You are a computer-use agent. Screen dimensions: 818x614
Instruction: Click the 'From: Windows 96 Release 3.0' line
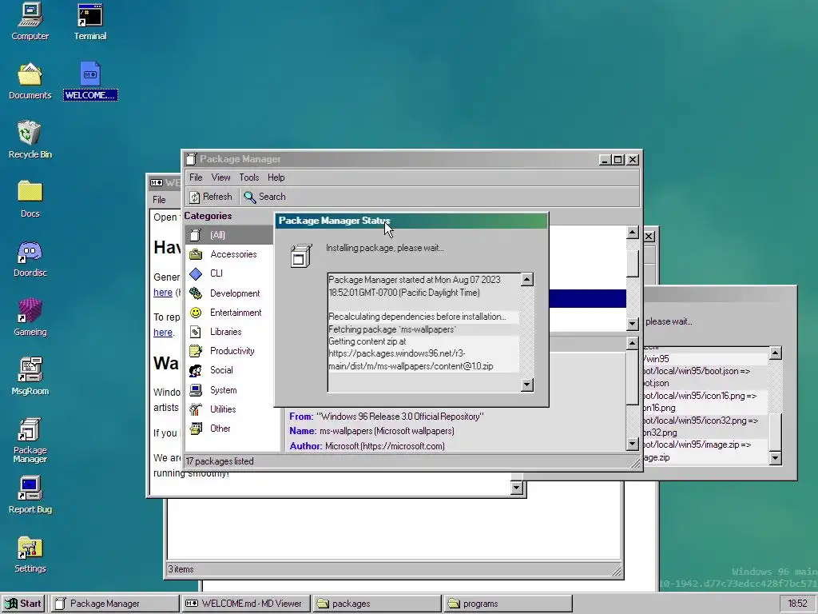tap(387, 416)
